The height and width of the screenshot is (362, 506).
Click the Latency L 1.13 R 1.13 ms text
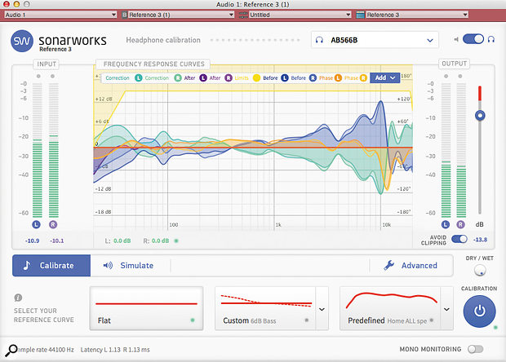[115, 350]
